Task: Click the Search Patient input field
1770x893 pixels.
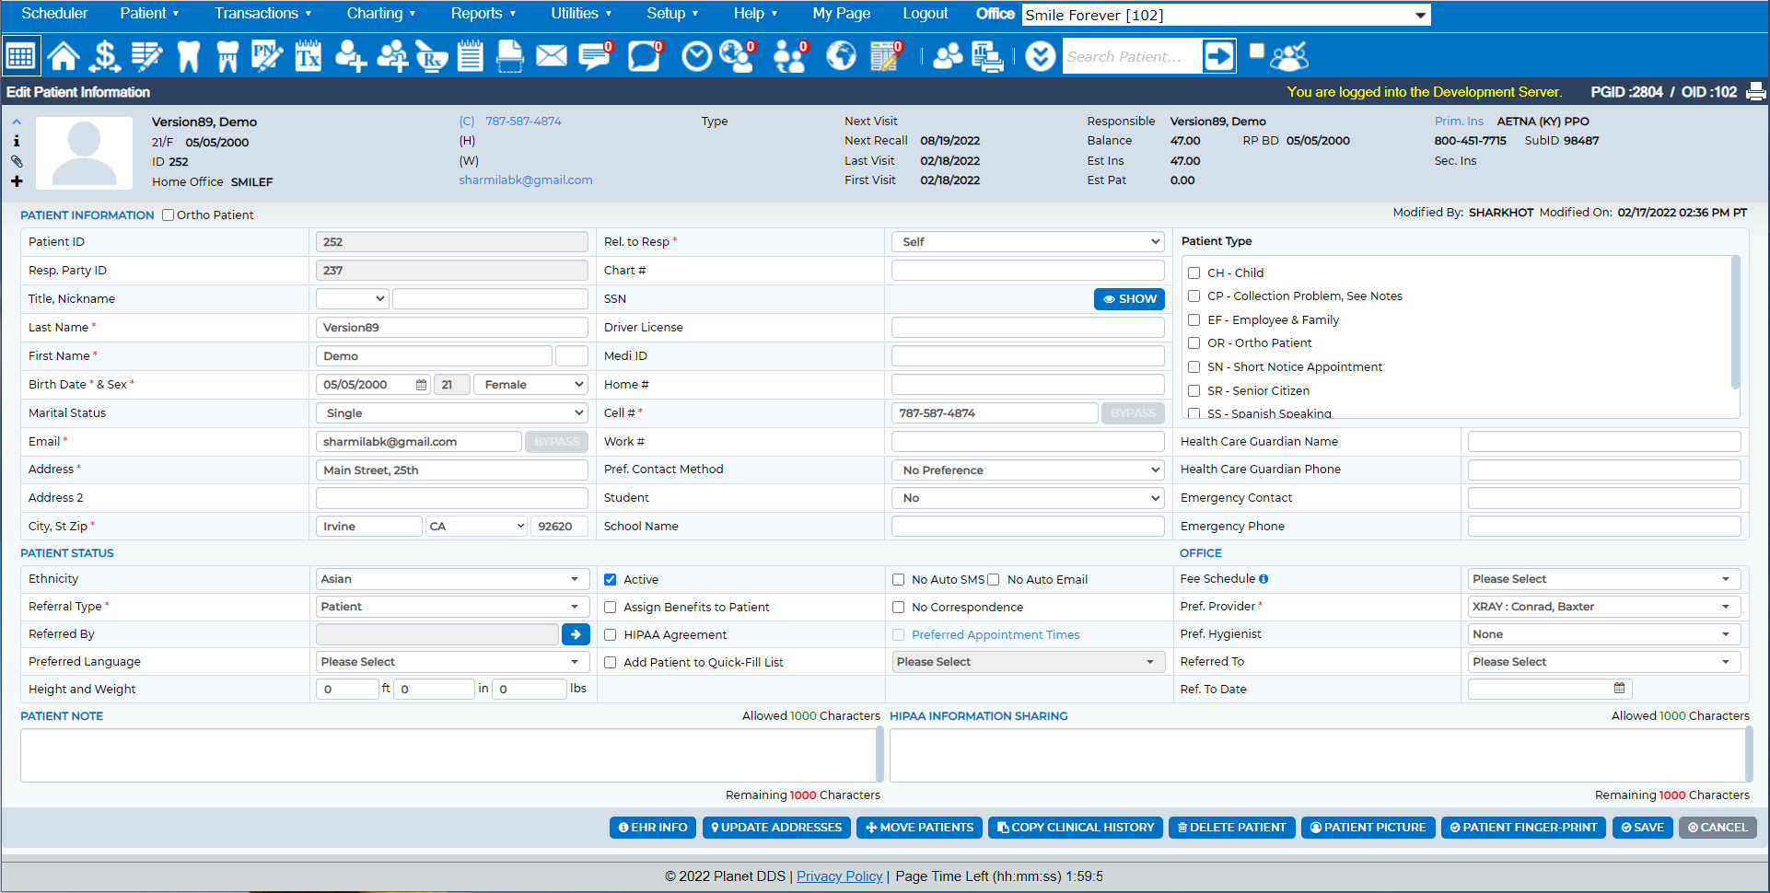Action: pyautogui.click(x=1131, y=57)
